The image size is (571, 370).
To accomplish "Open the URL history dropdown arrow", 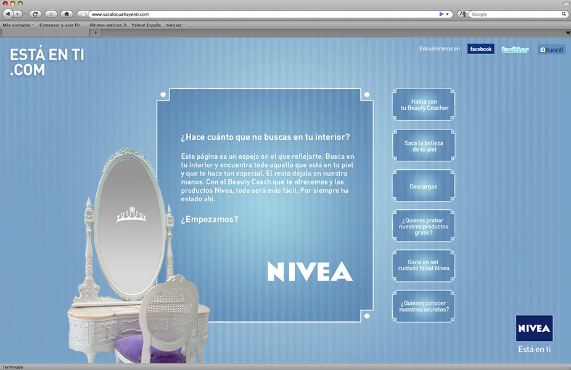I will coord(448,14).
